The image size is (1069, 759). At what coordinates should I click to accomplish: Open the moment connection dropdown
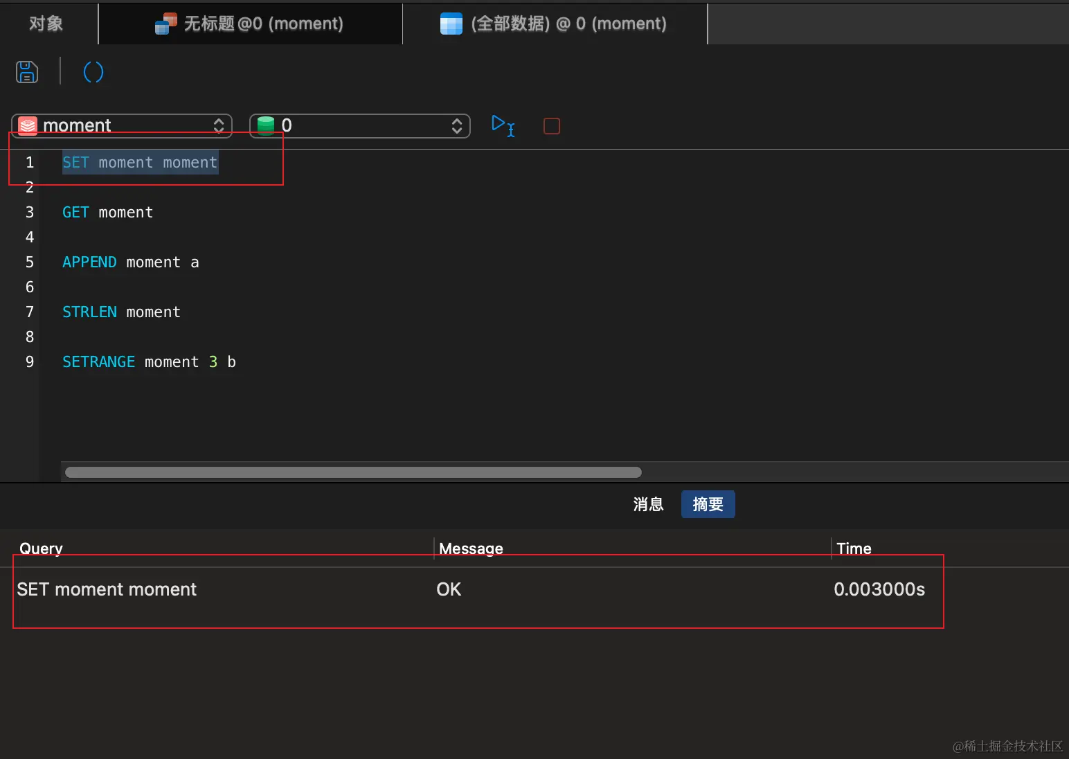click(x=122, y=125)
